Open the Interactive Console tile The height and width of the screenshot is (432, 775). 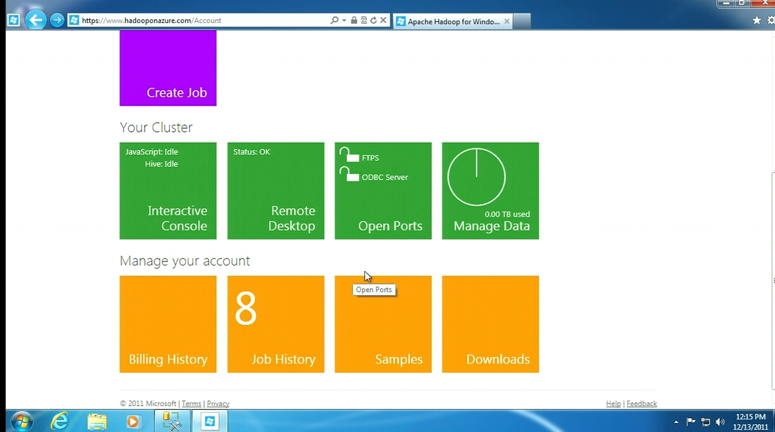coord(168,191)
